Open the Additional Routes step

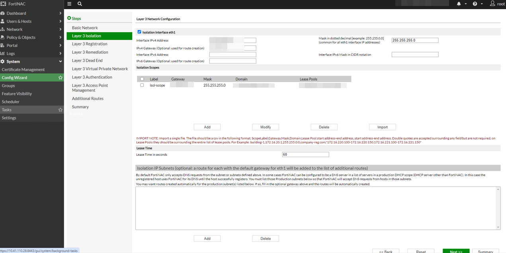click(x=88, y=98)
